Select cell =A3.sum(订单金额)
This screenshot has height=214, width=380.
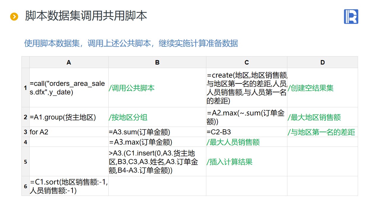click(x=157, y=132)
